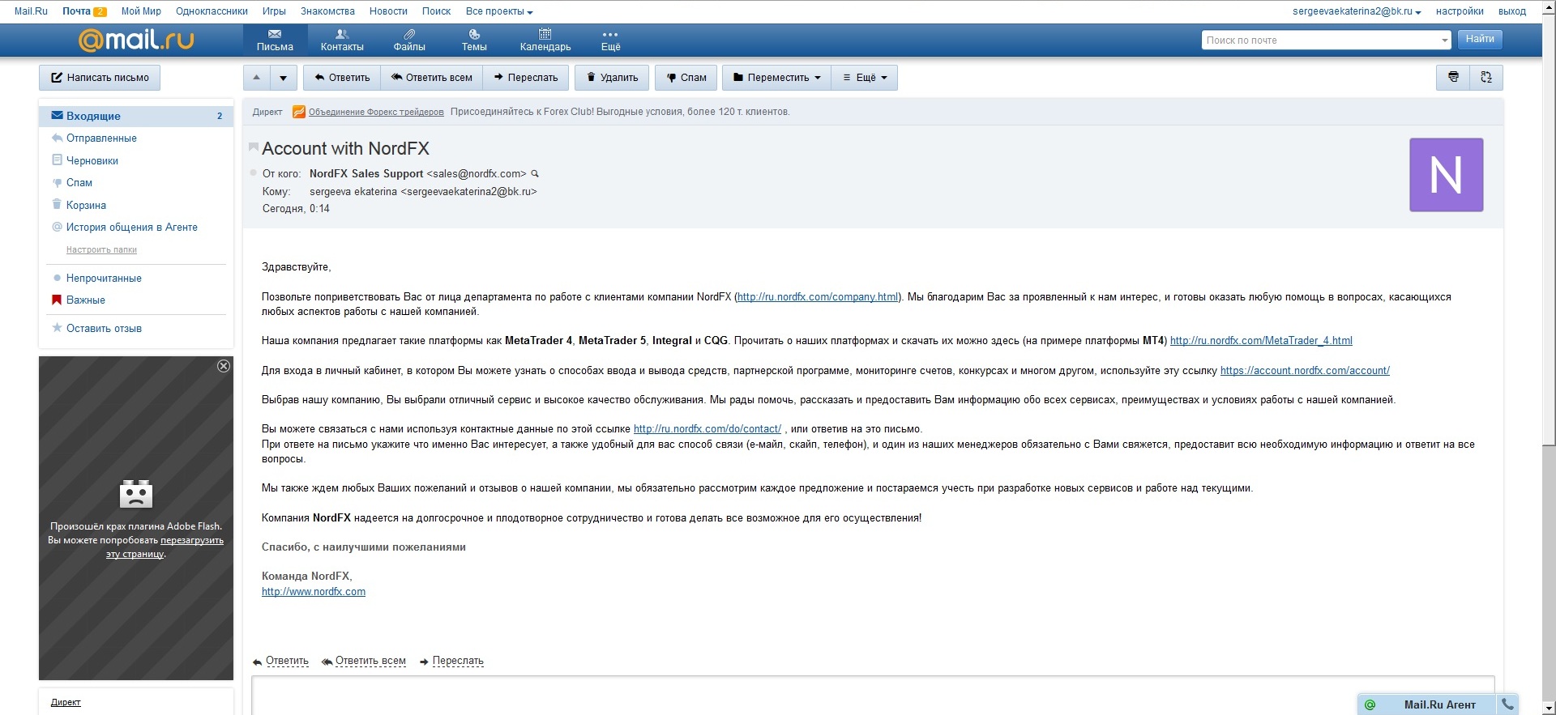Go to previous message arrow up
Viewport: 1556px width, 715px height.
[257, 78]
